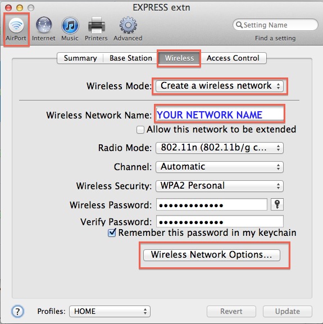Open the Internet settings pane
323x324 pixels.
(x=44, y=29)
